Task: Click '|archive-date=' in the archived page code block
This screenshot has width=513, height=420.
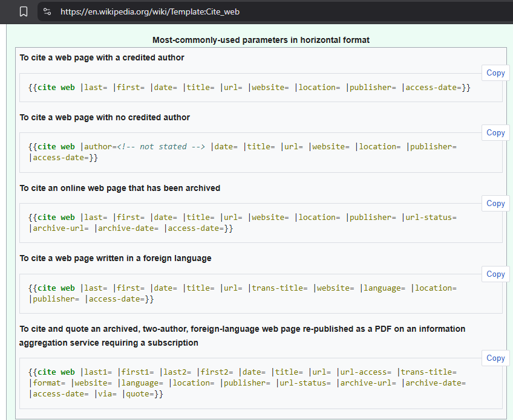Action: tap(126, 228)
